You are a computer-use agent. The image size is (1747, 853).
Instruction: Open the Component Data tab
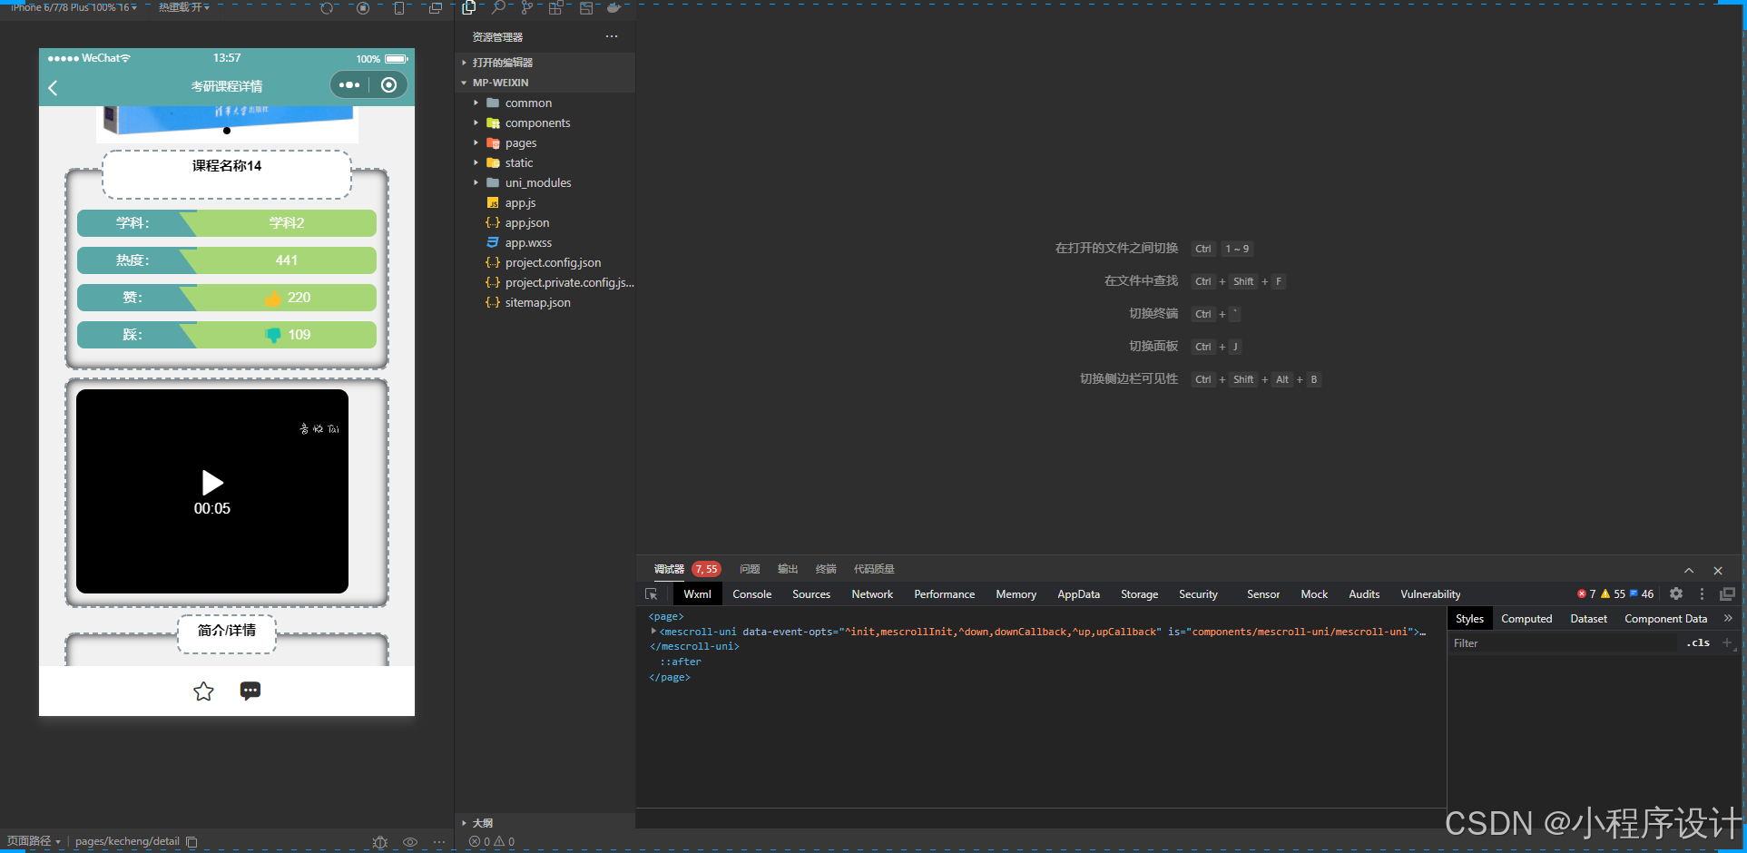pos(1665,619)
